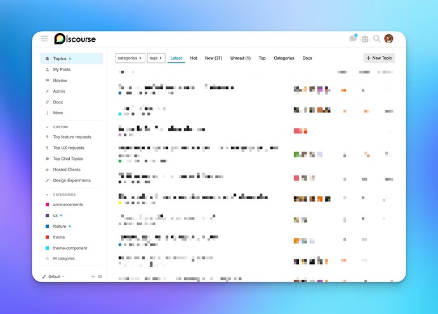
Task: Open the hamburger sidebar menu
Action: (44, 39)
